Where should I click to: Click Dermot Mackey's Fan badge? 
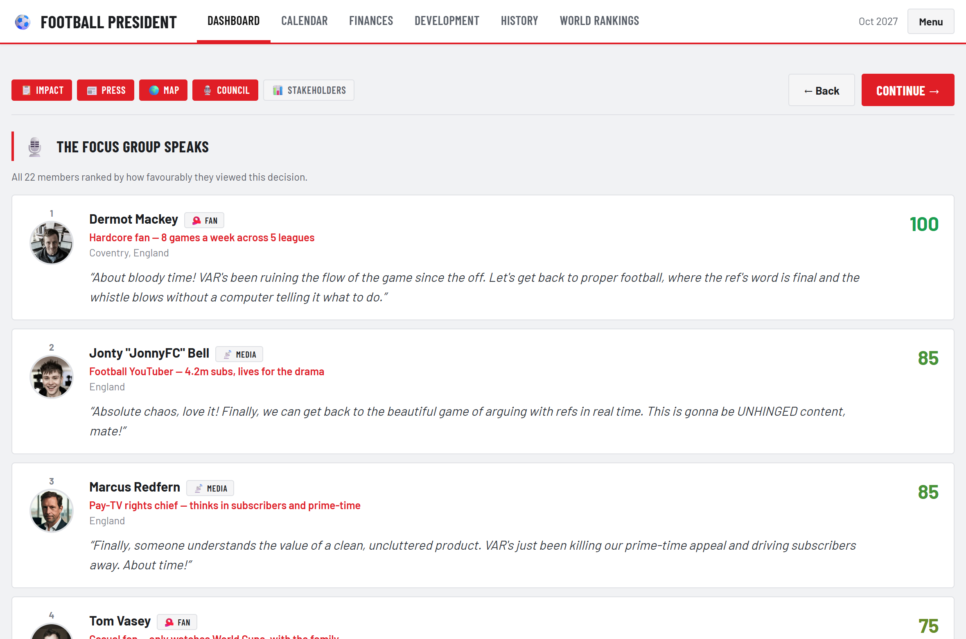[204, 220]
